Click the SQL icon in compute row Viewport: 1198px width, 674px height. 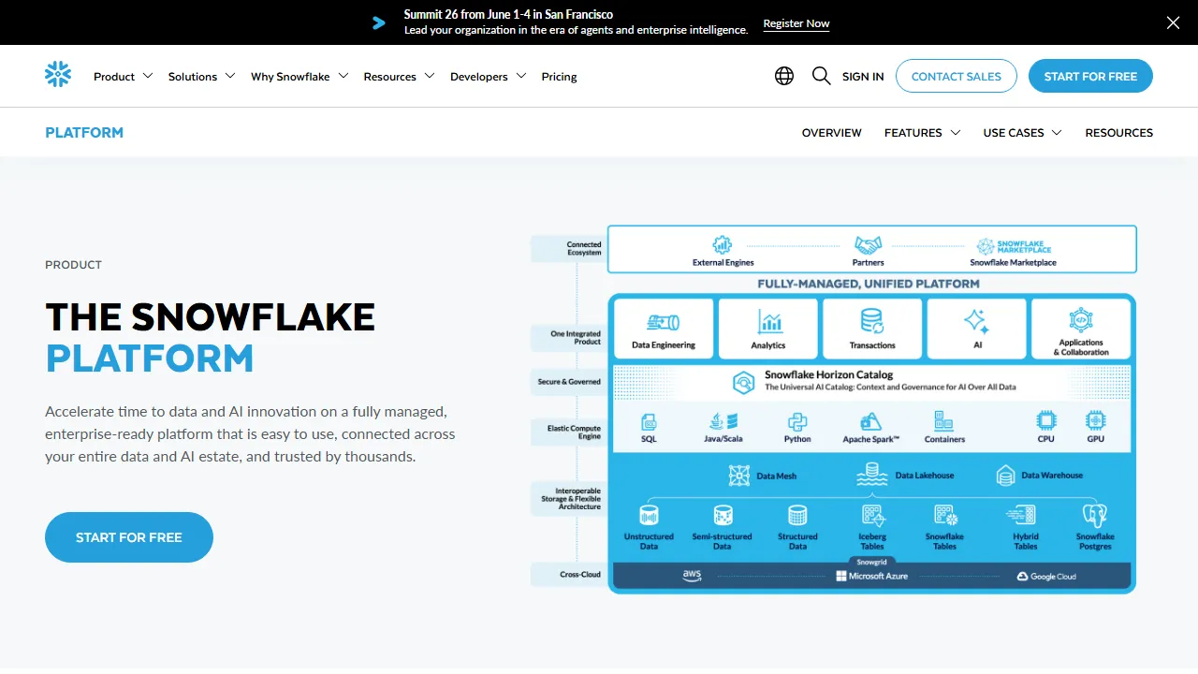(649, 421)
